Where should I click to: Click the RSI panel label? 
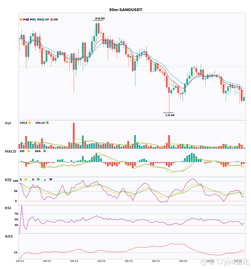[x=8, y=208]
